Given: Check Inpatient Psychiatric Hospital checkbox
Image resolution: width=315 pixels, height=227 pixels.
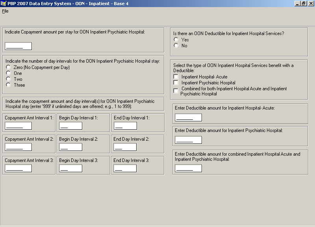Looking at the screenshot, I should tap(176, 82).
